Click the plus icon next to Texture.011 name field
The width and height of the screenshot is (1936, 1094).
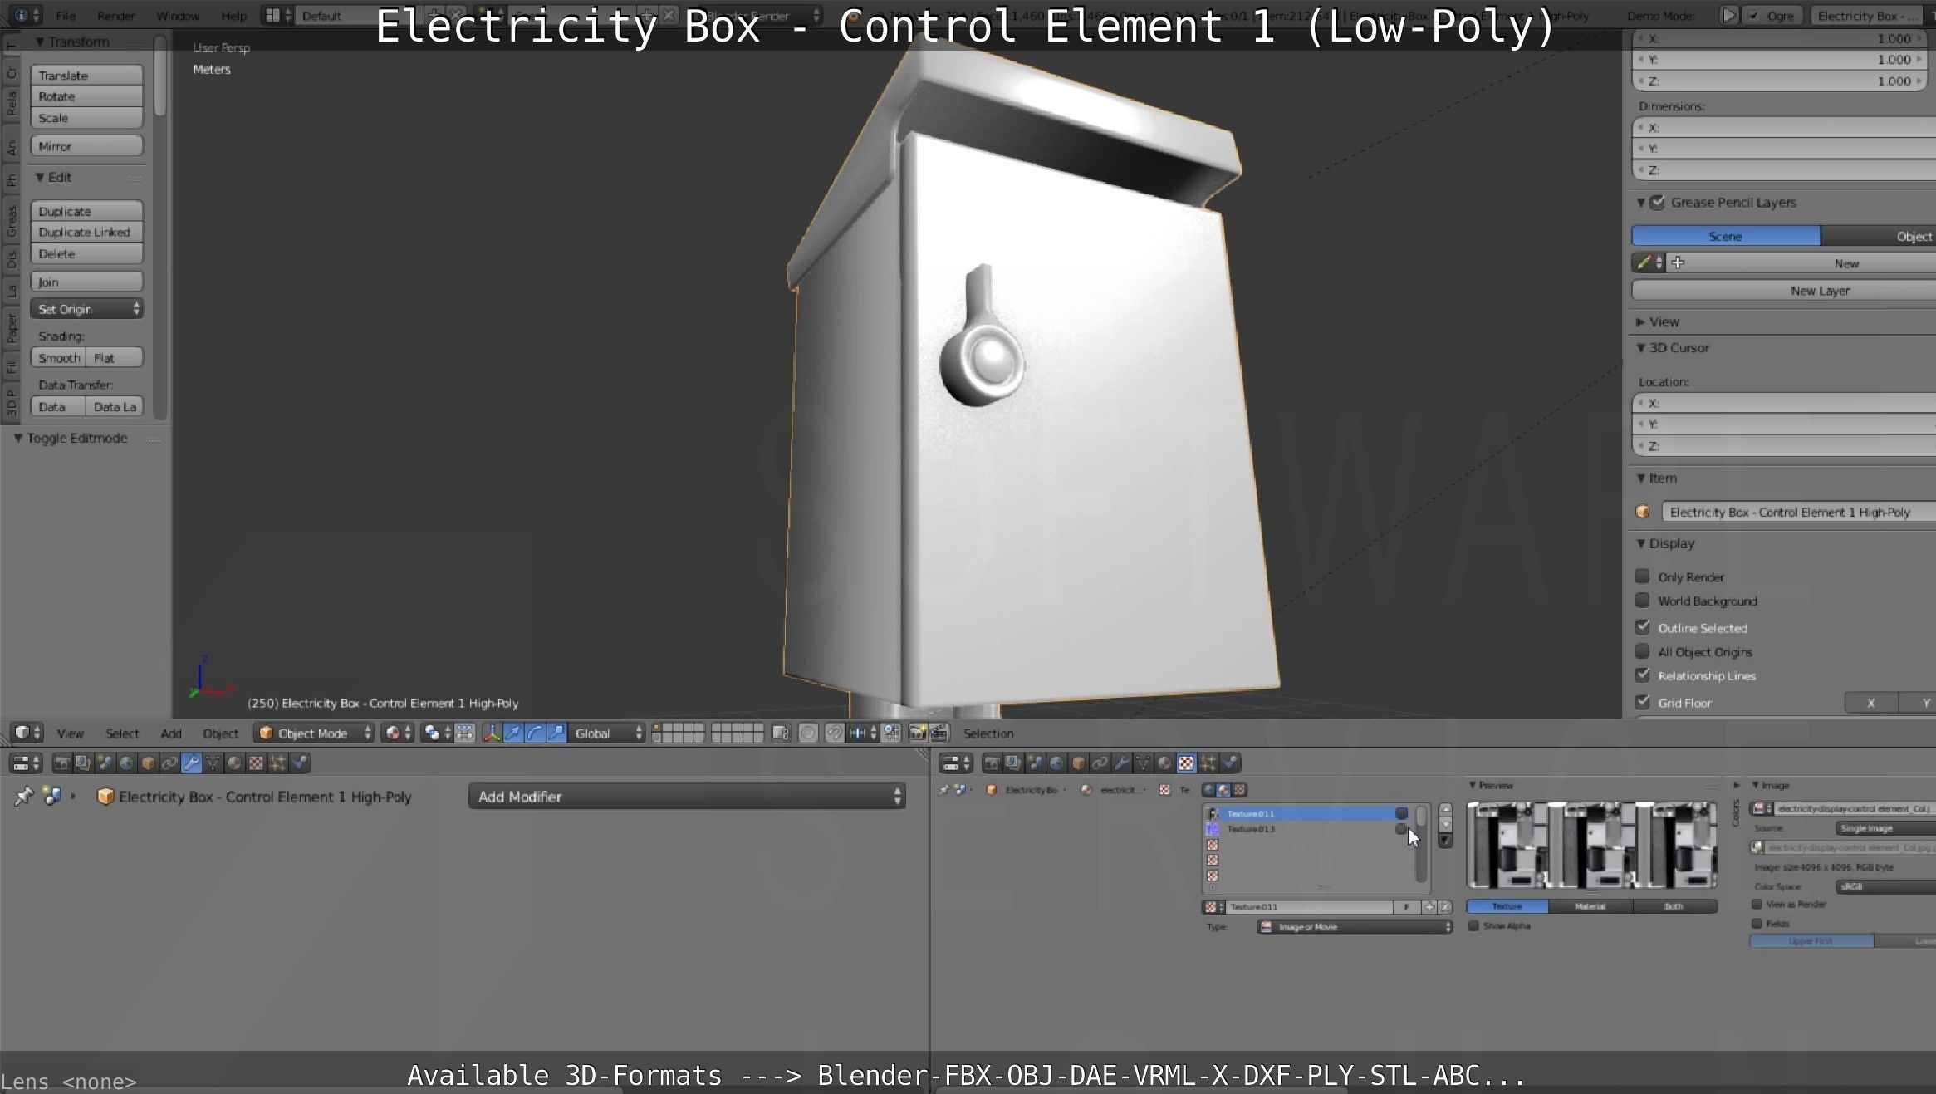click(1430, 907)
